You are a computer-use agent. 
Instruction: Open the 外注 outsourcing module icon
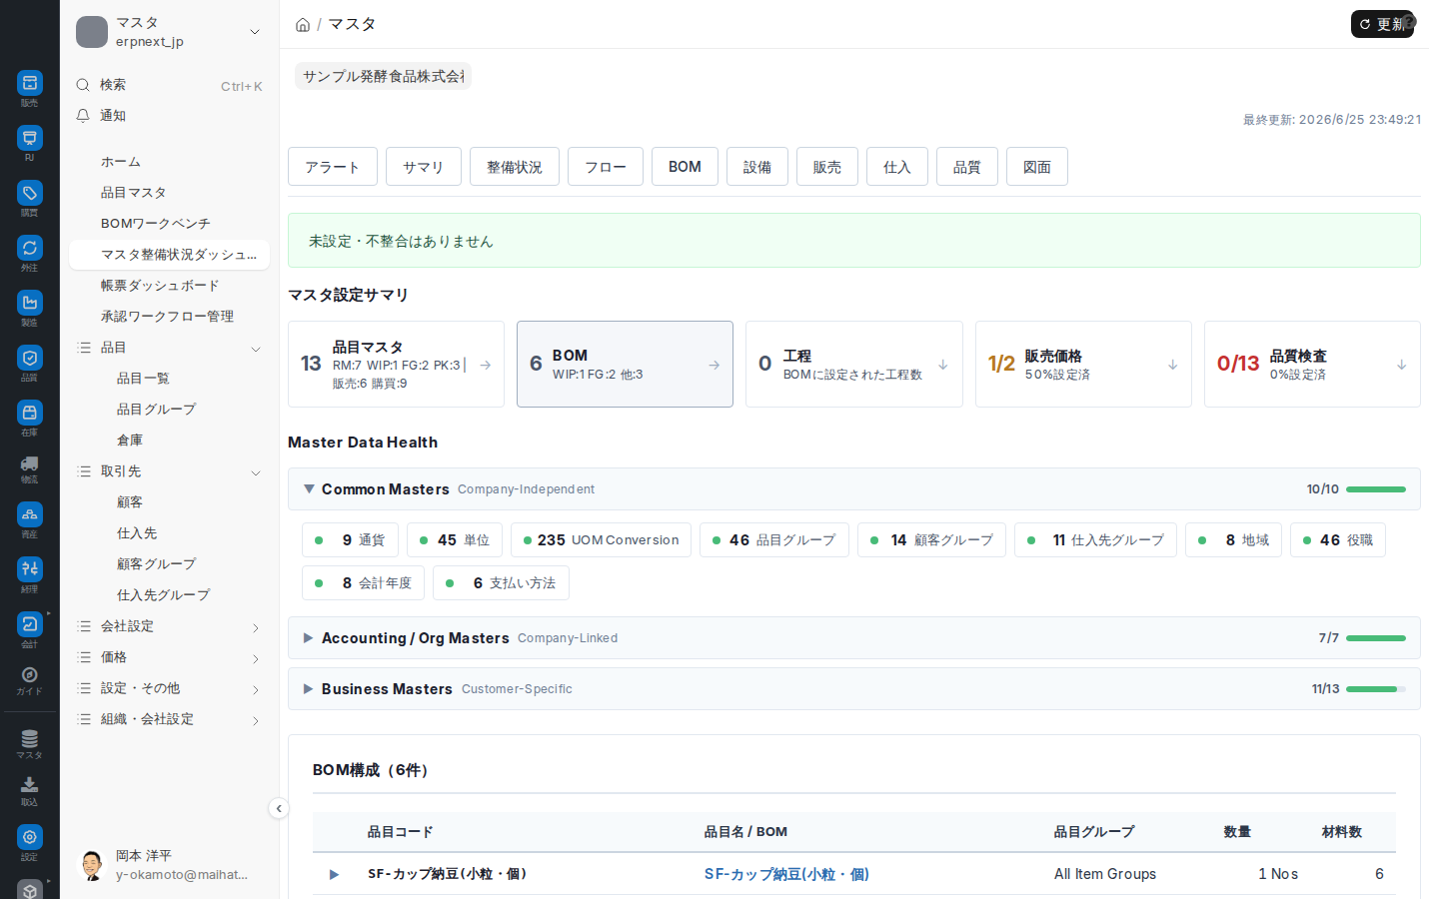[x=30, y=248]
